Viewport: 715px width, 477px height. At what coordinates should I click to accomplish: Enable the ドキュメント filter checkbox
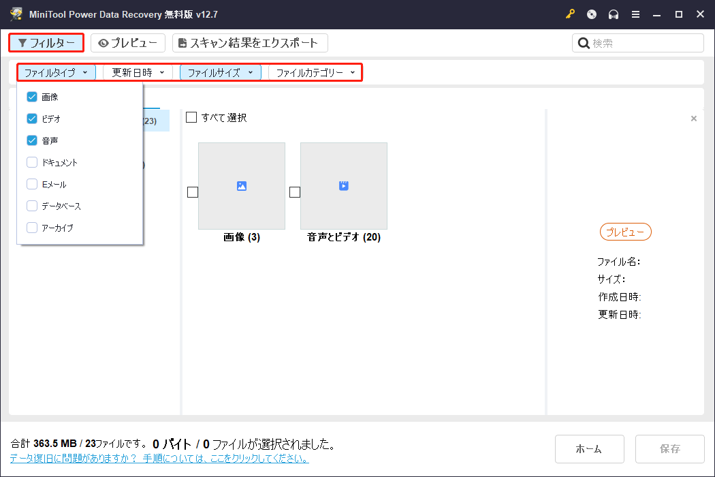(31, 162)
